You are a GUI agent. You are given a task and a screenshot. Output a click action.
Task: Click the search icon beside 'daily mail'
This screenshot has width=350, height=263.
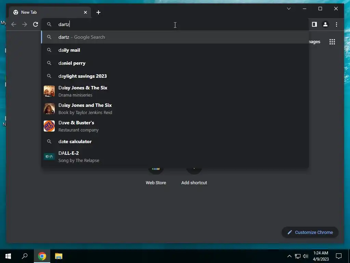click(49, 50)
